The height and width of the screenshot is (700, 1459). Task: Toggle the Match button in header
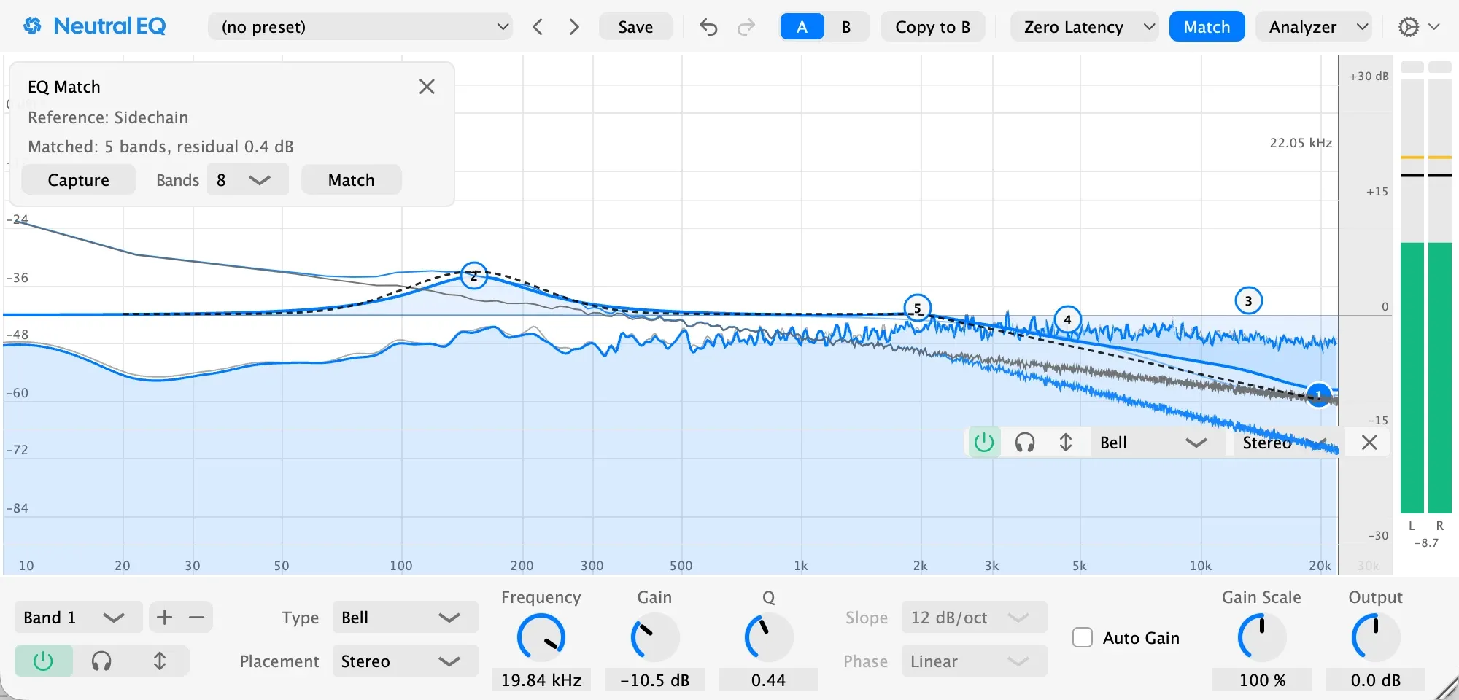(x=1207, y=27)
